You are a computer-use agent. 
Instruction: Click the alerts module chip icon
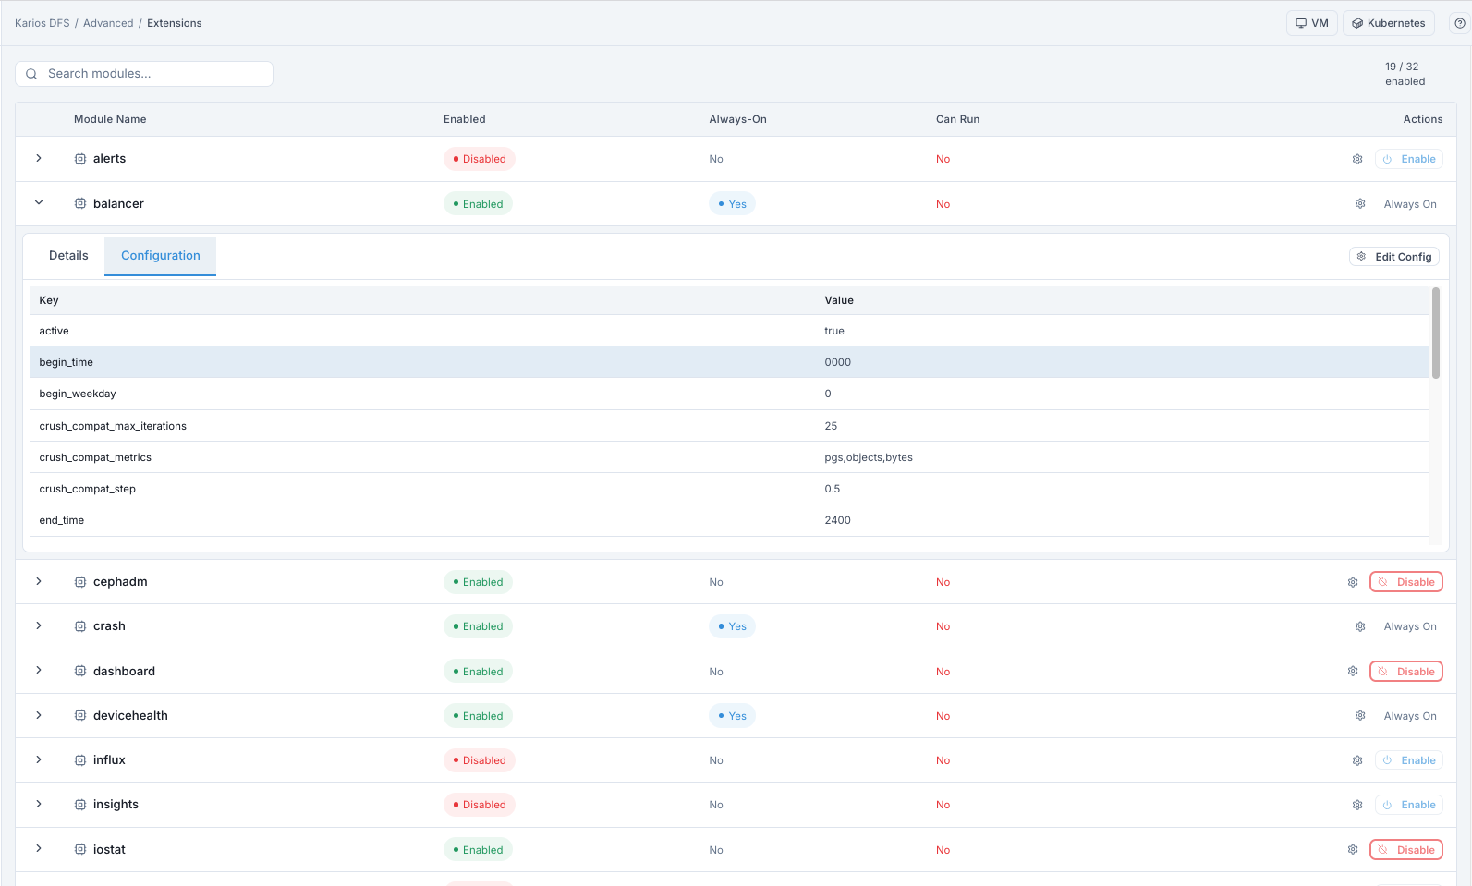click(x=80, y=159)
